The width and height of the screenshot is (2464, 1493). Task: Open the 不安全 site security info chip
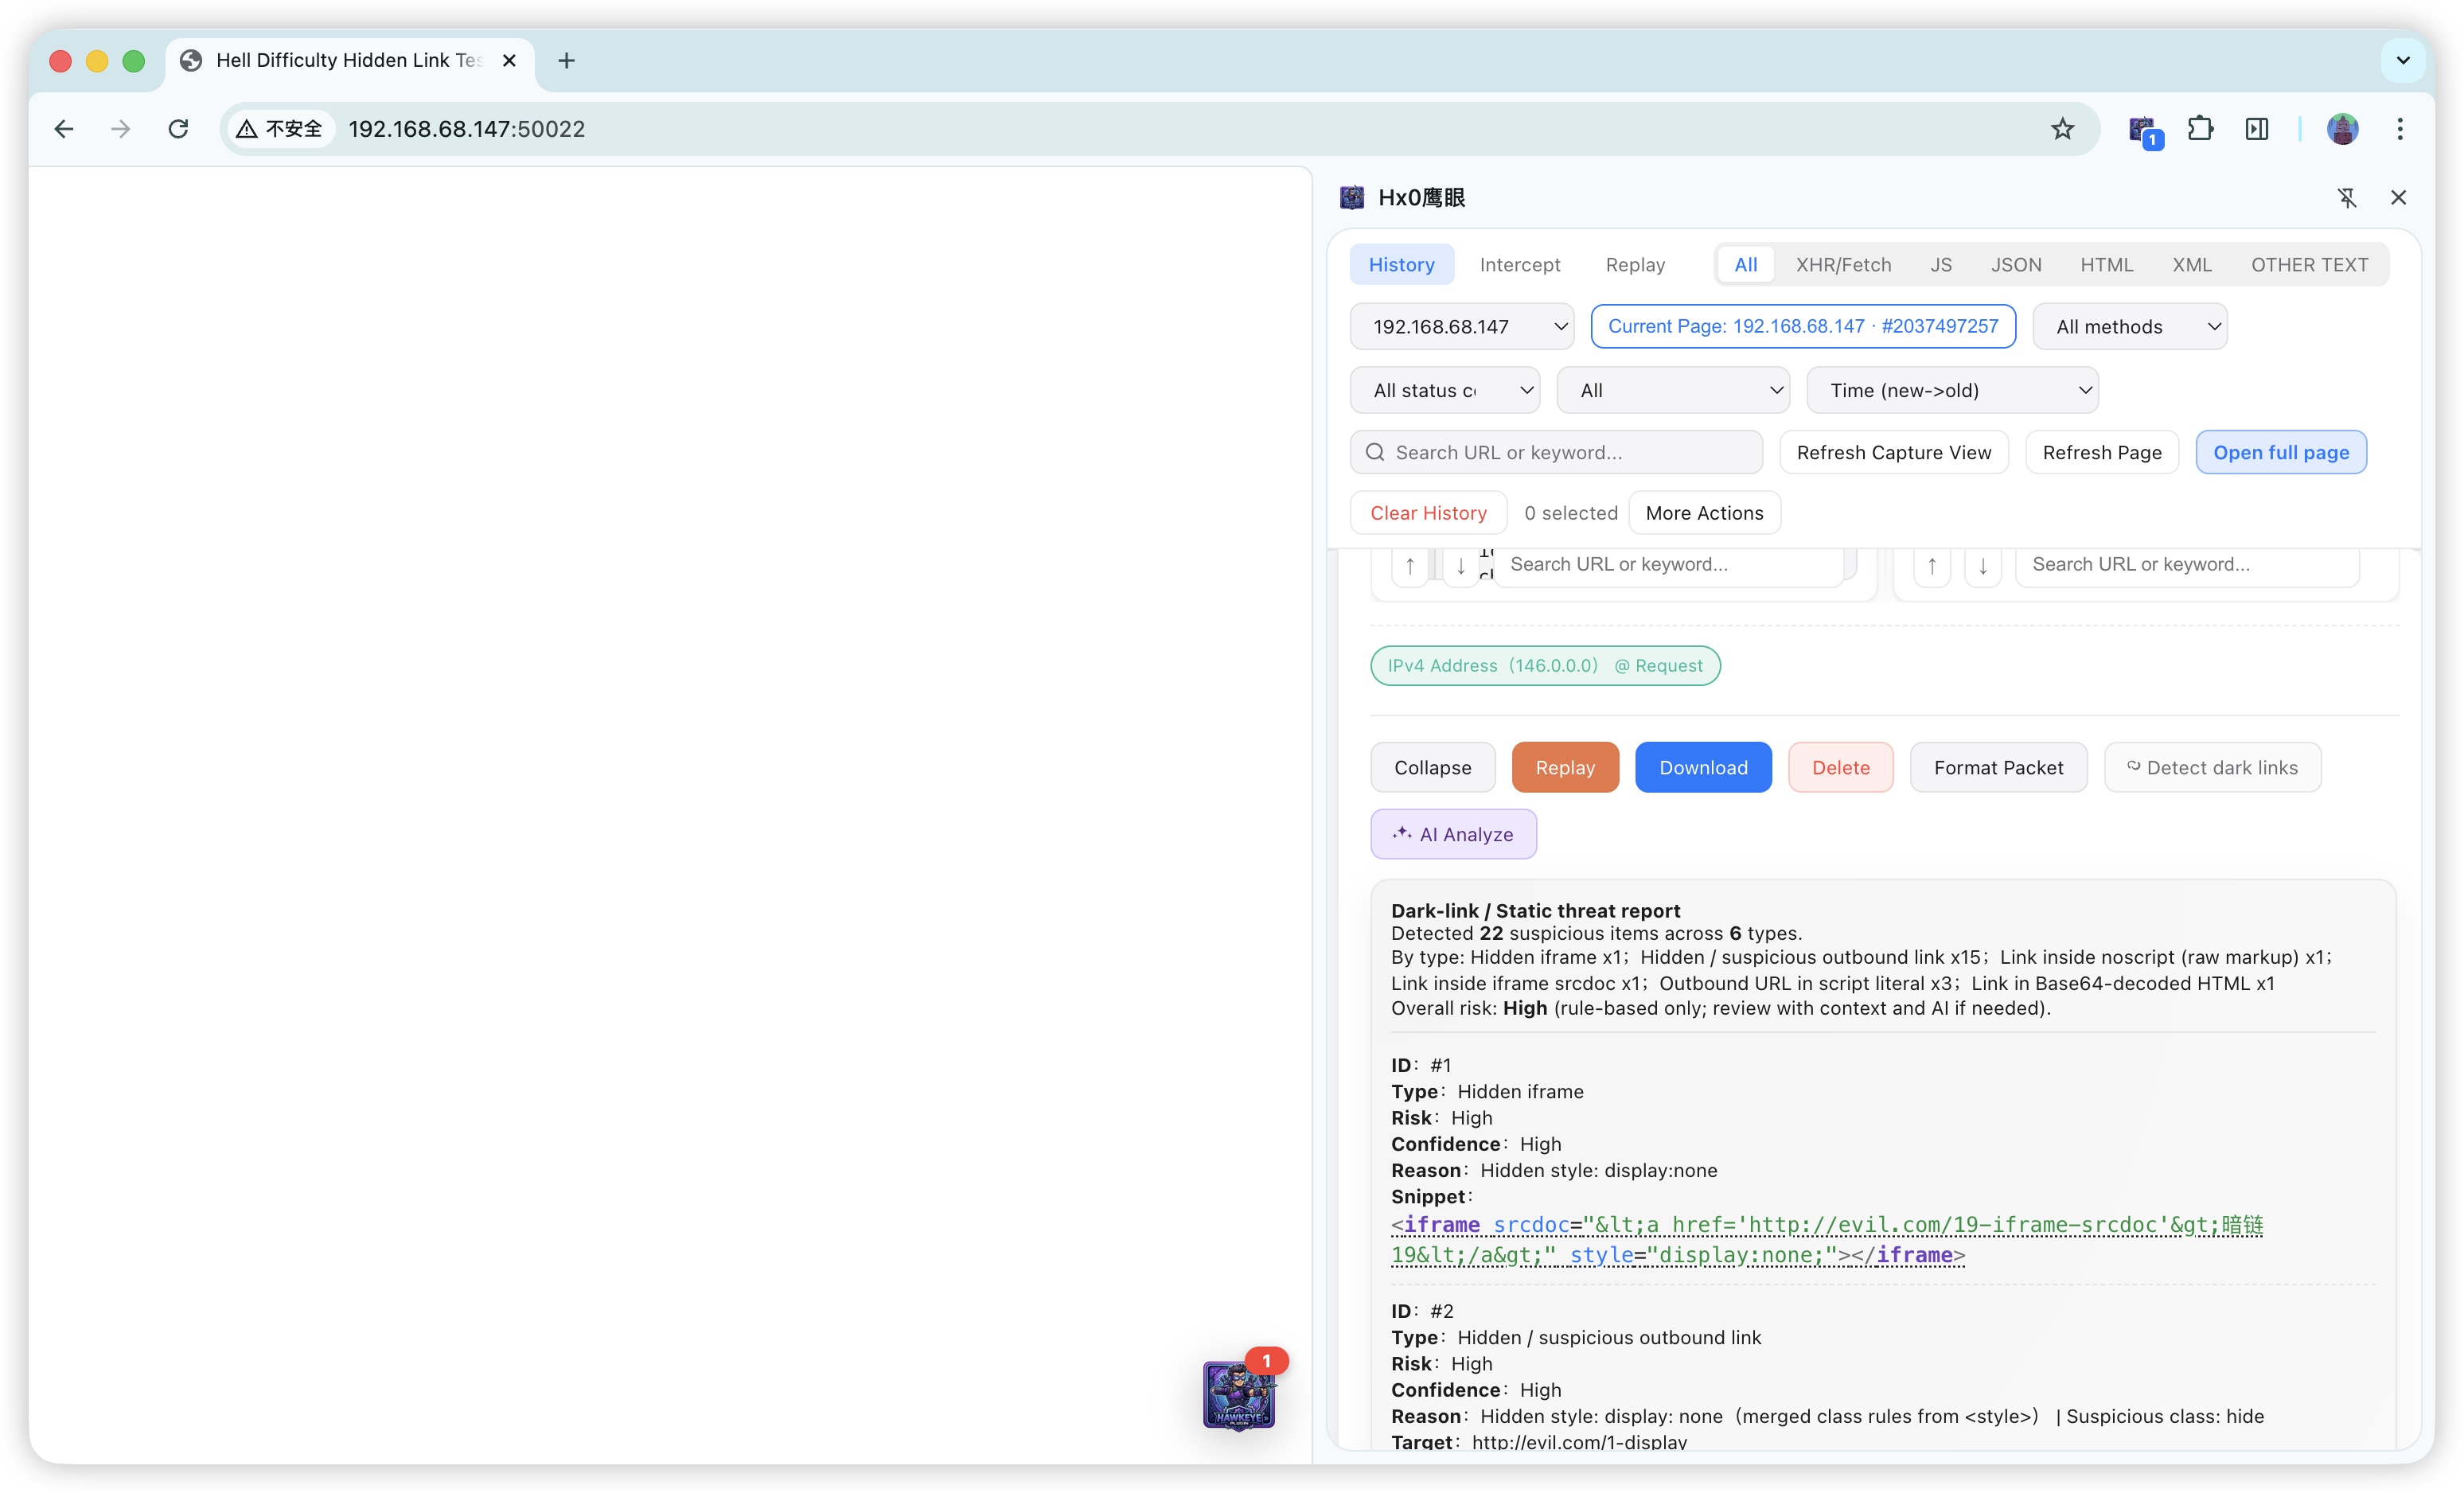(x=280, y=129)
